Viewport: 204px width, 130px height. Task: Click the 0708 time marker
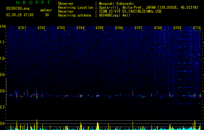[158, 28]
